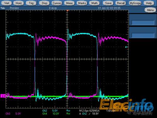
Task: Click the magenta channel 3 ground marker
Action: (3, 96)
